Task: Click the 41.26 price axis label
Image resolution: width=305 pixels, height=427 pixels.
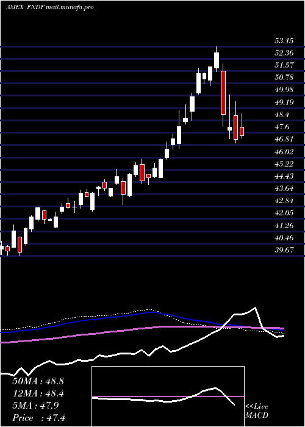Action: click(x=284, y=226)
